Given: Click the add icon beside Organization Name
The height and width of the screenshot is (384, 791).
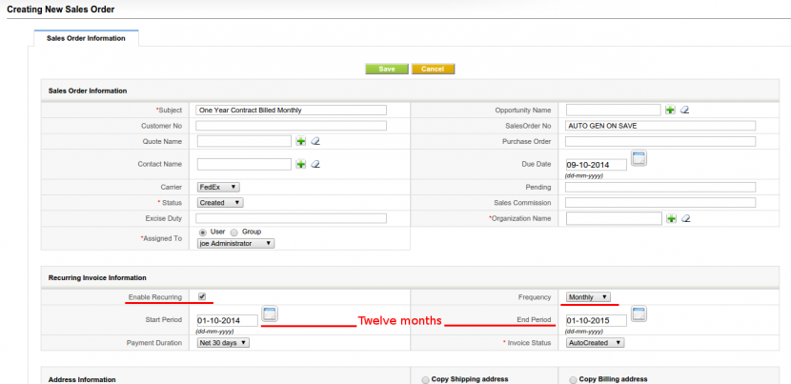Looking at the screenshot, I should (x=670, y=218).
